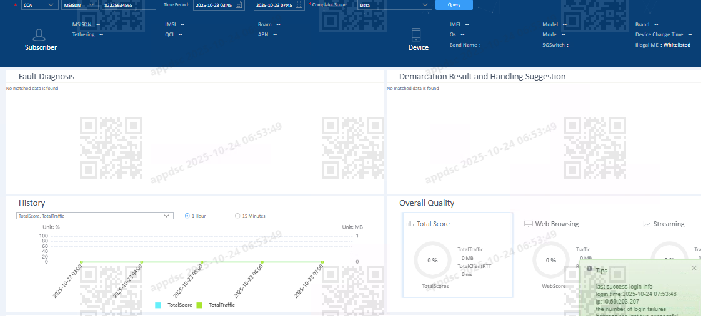Open the TotalScore, TotalTraffic history dropdown
This screenshot has width=701, height=316.
click(x=95, y=216)
